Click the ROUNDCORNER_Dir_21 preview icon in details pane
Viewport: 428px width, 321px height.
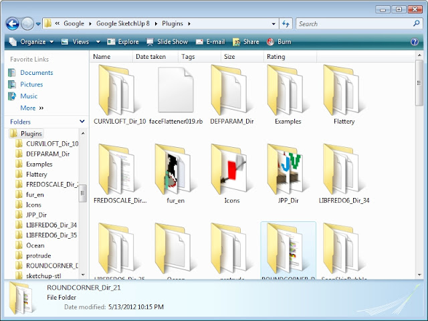(x=21, y=298)
